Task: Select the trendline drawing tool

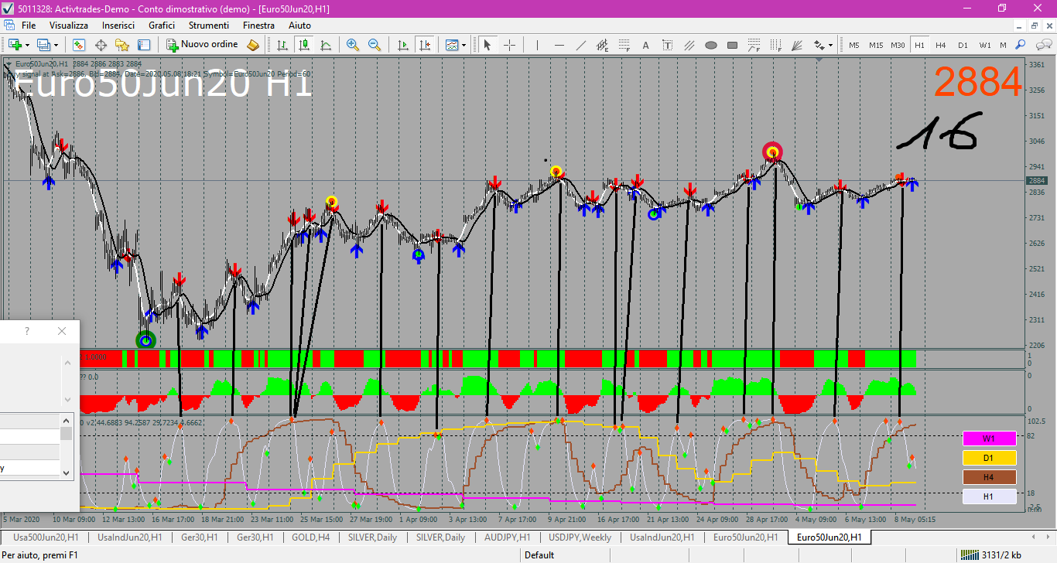Action: coord(580,45)
